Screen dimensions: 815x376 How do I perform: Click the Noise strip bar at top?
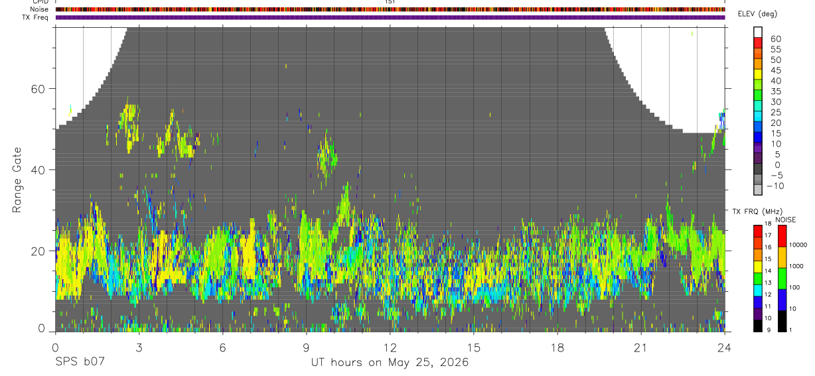[390, 9]
